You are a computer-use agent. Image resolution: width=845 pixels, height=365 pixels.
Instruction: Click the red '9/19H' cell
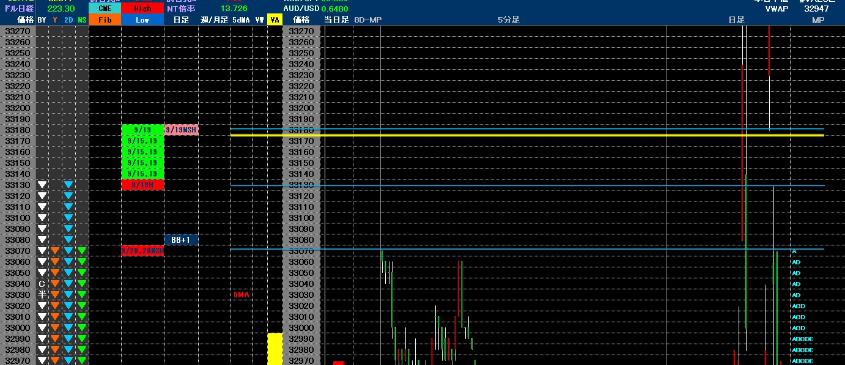142,185
